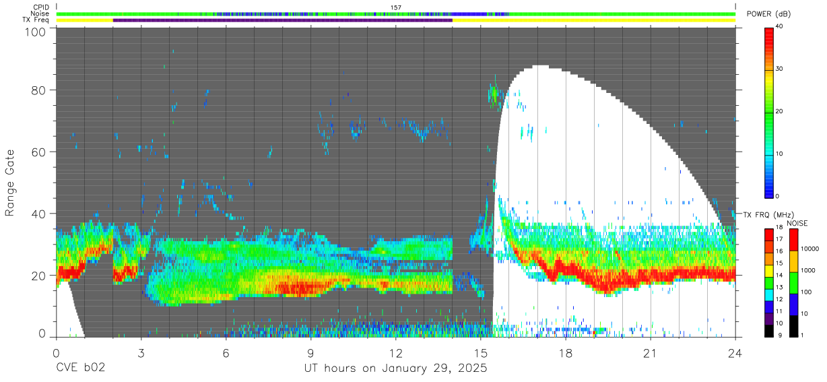This screenshot has width=827, height=382.
Task: Click the 100 tick on the Range Gate axis
Action: pyautogui.click(x=36, y=31)
